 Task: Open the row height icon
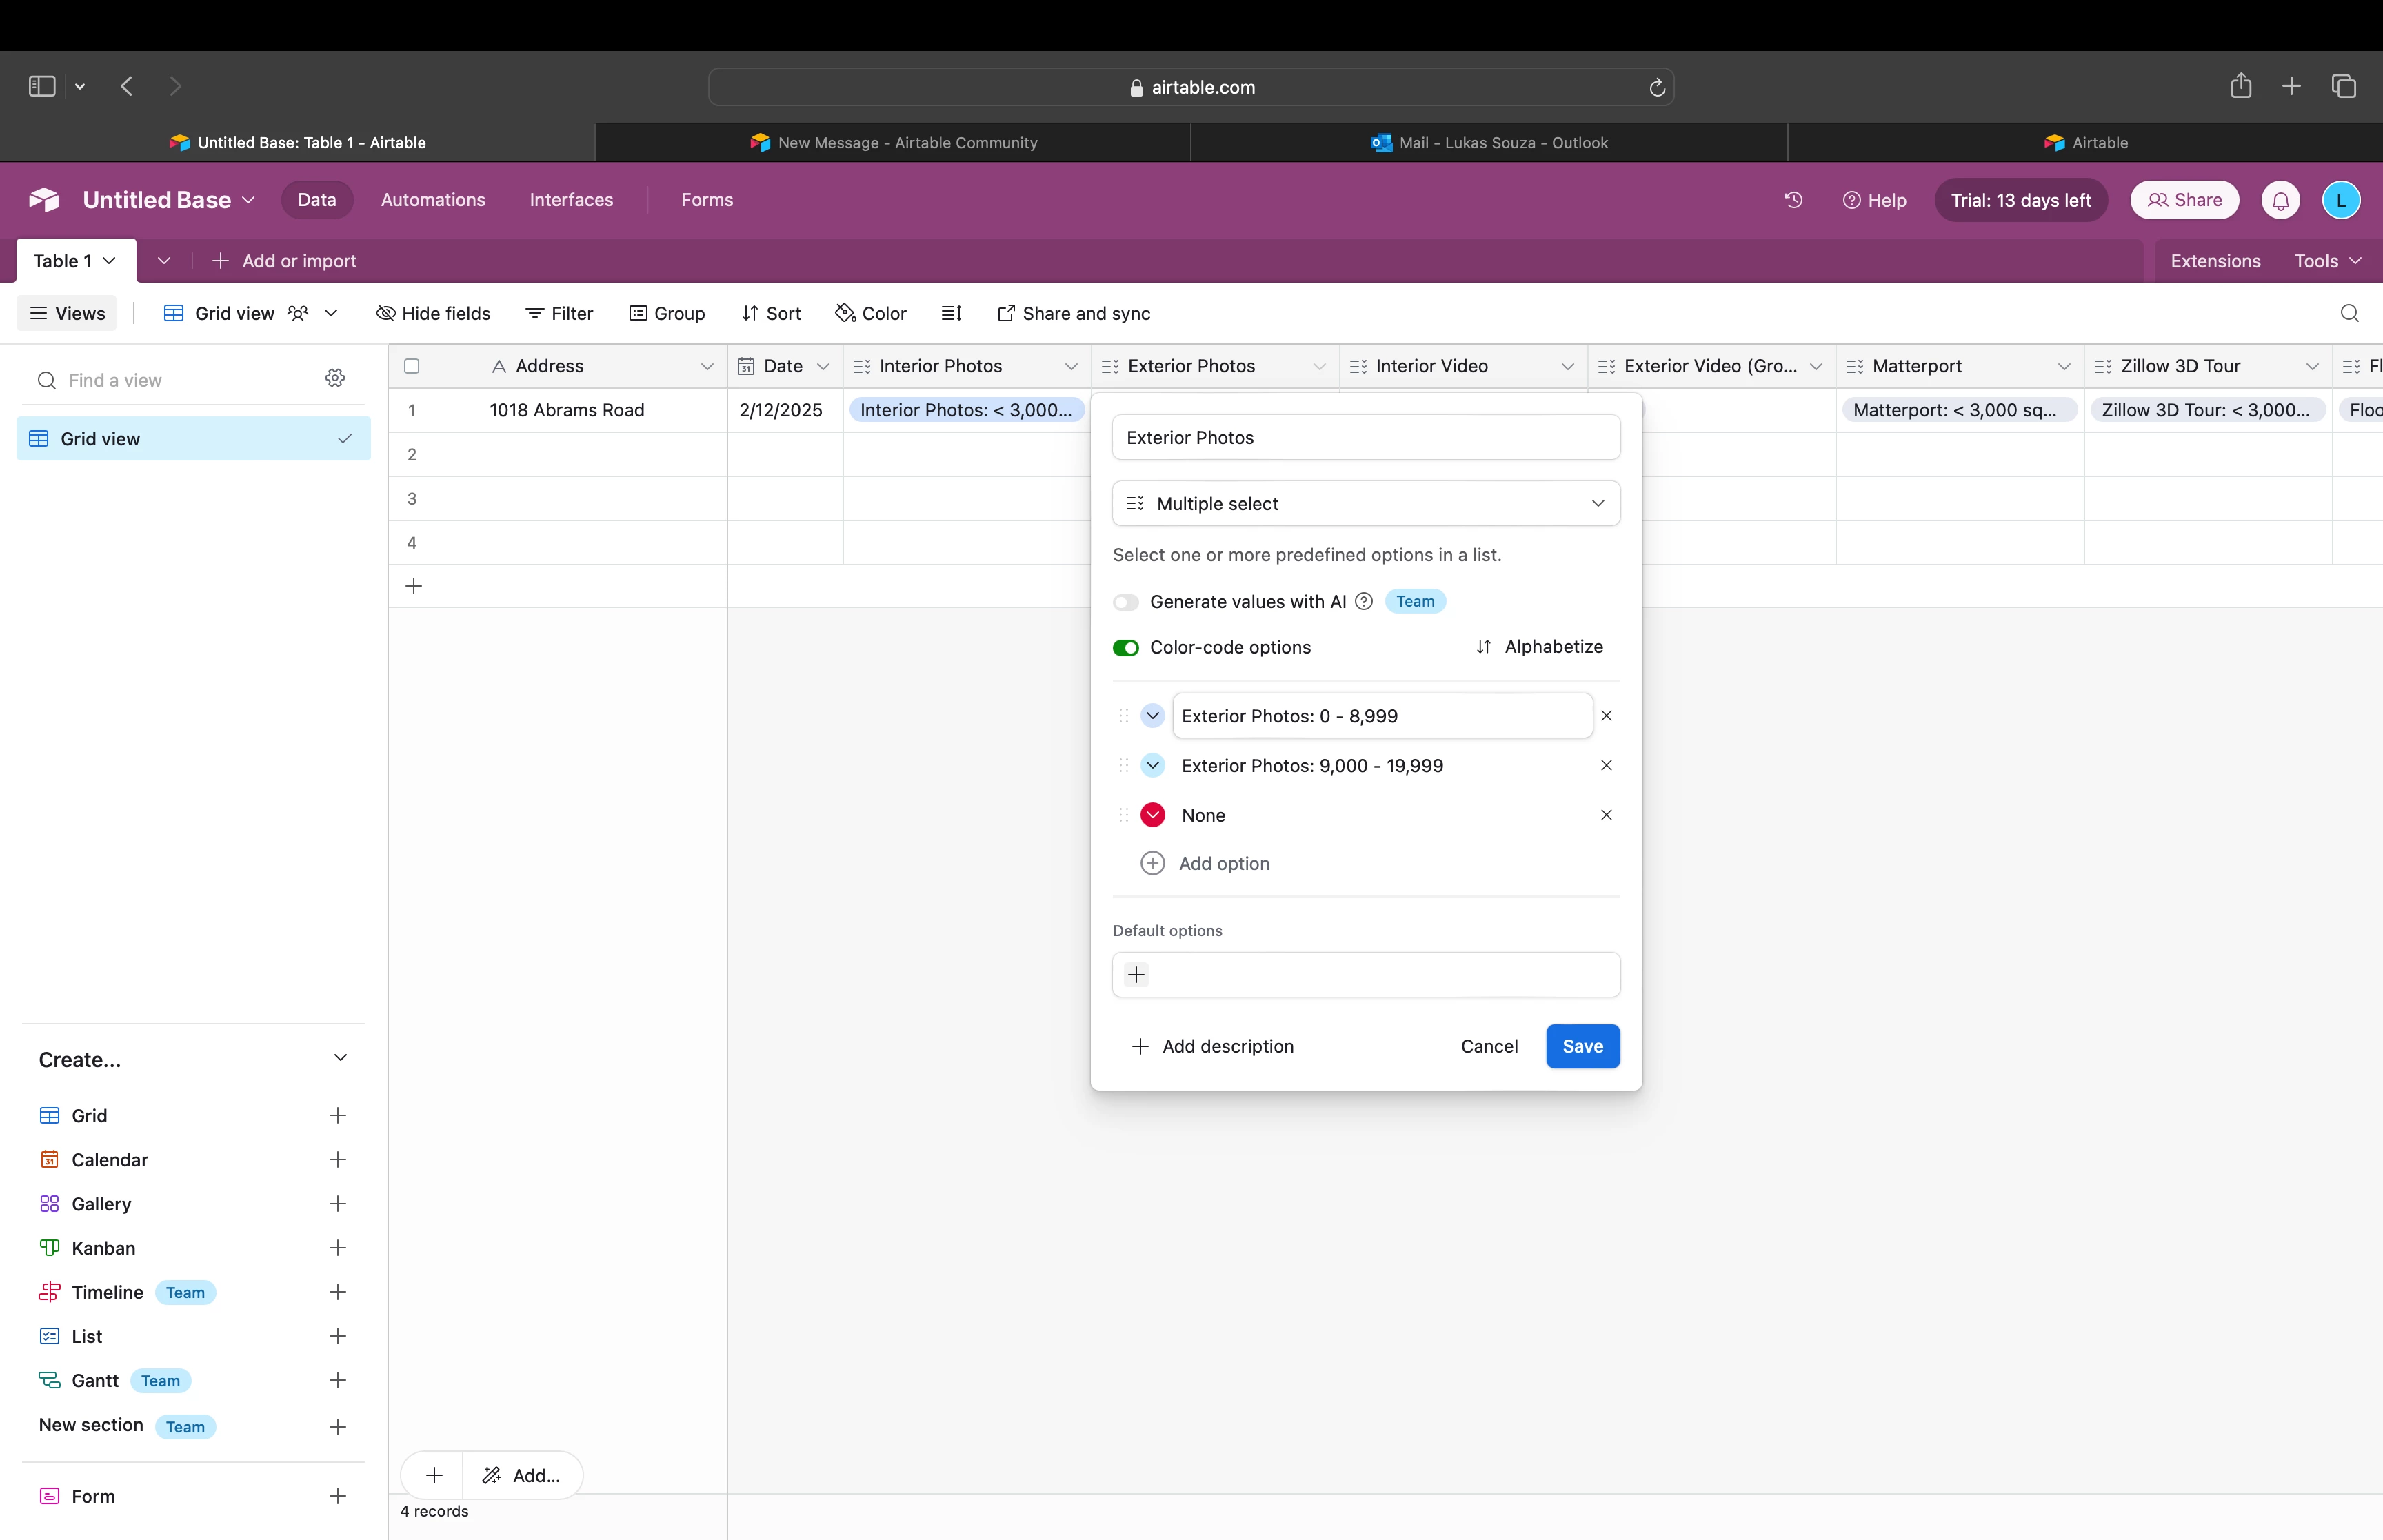coord(951,313)
